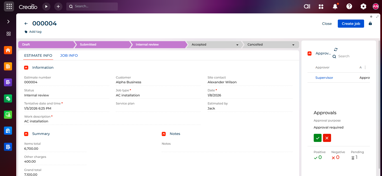Viewport: 382px width, 176px height.
Task: Approve with the green checkmark button
Action: 318,138
